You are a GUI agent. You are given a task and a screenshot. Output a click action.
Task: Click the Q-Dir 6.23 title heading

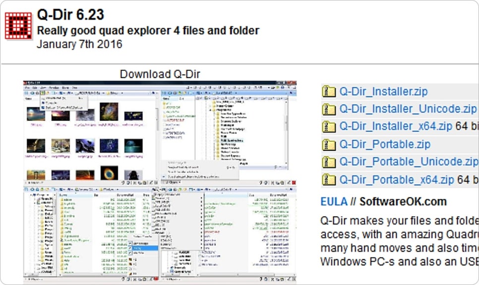(70, 15)
